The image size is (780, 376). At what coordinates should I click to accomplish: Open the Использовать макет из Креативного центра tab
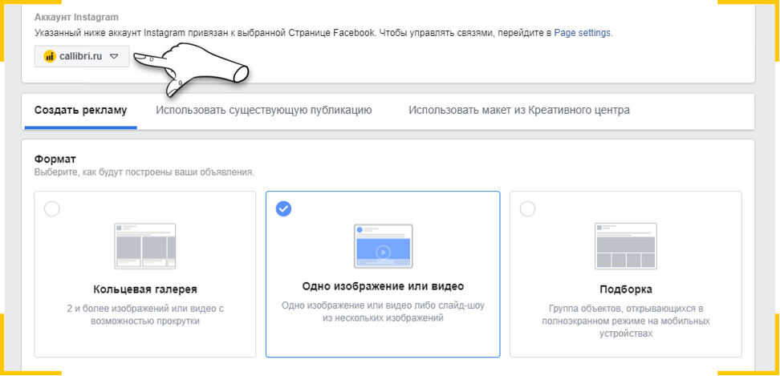point(518,111)
